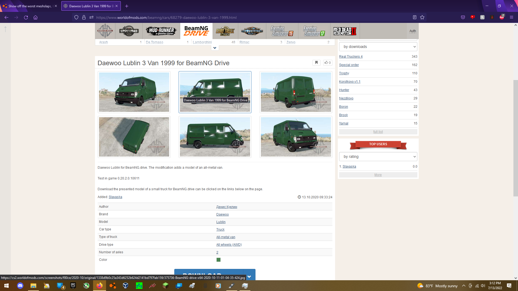Open the Red Dead Redemption II section
Viewport: 518px width, 291px height.
point(345,31)
